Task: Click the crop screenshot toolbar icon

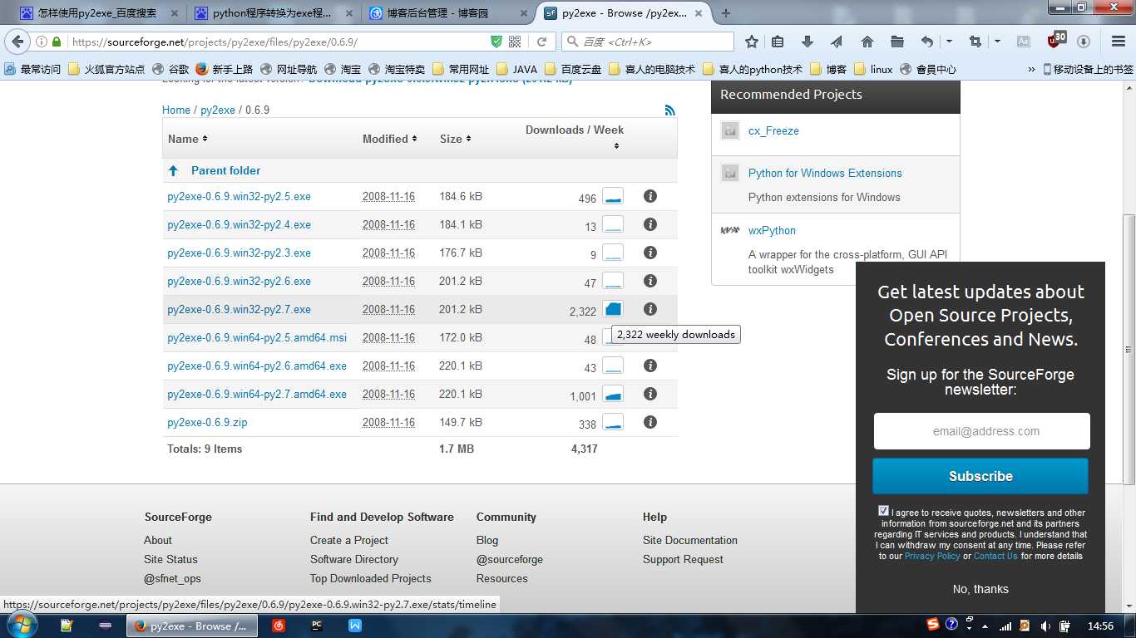Action: coord(975,42)
